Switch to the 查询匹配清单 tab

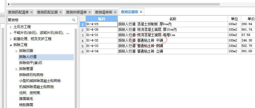[18, 12]
